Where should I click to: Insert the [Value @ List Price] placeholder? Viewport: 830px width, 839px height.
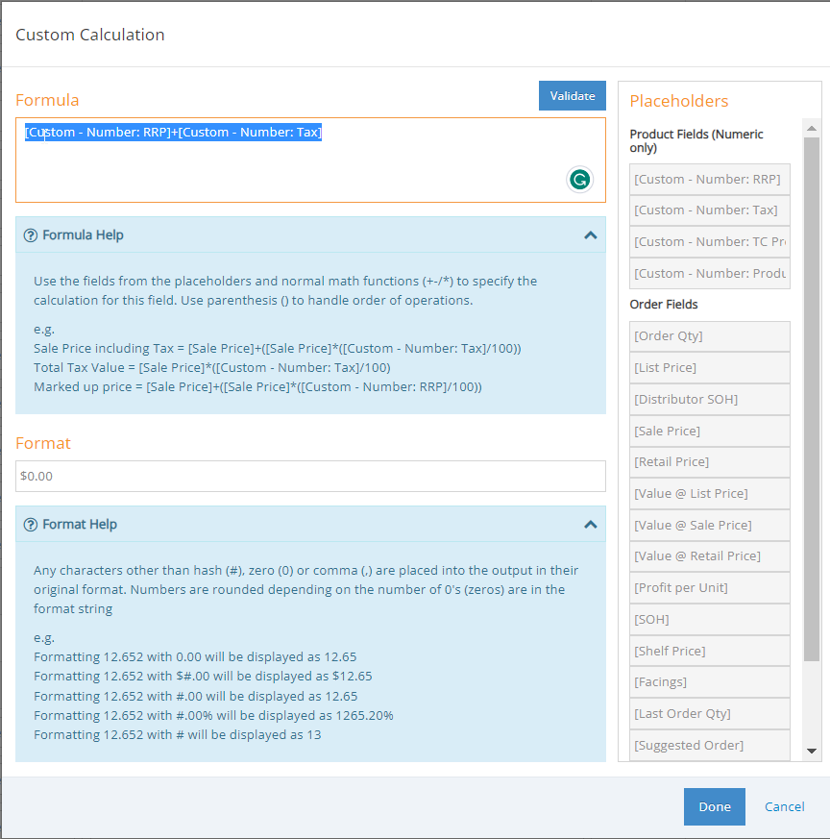coord(710,493)
